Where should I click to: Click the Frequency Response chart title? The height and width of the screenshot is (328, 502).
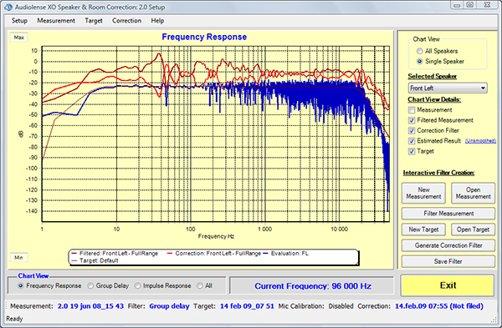pyautogui.click(x=204, y=37)
